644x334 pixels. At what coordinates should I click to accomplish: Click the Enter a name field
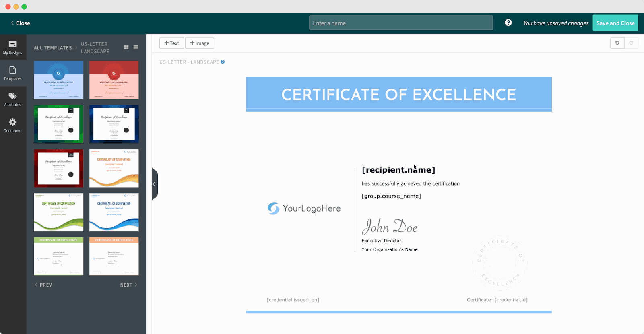(x=401, y=23)
